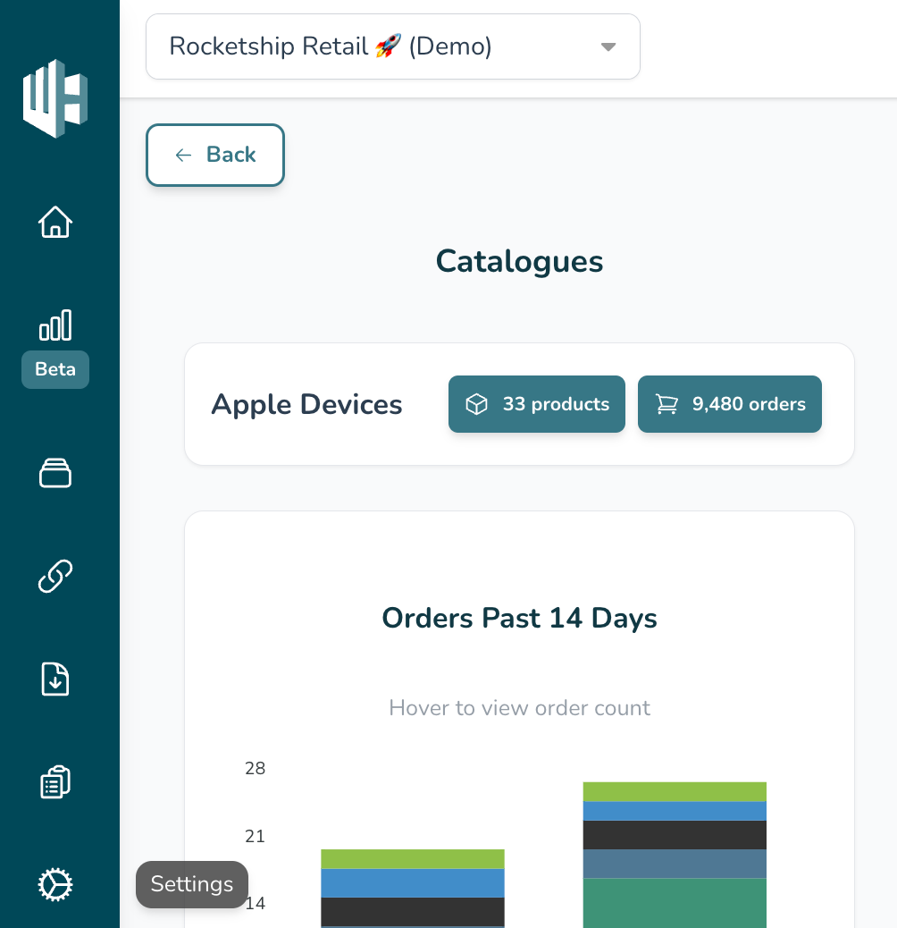Click the app logo in sidebar
The width and height of the screenshot is (897, 928).
[x=55, y=98]
